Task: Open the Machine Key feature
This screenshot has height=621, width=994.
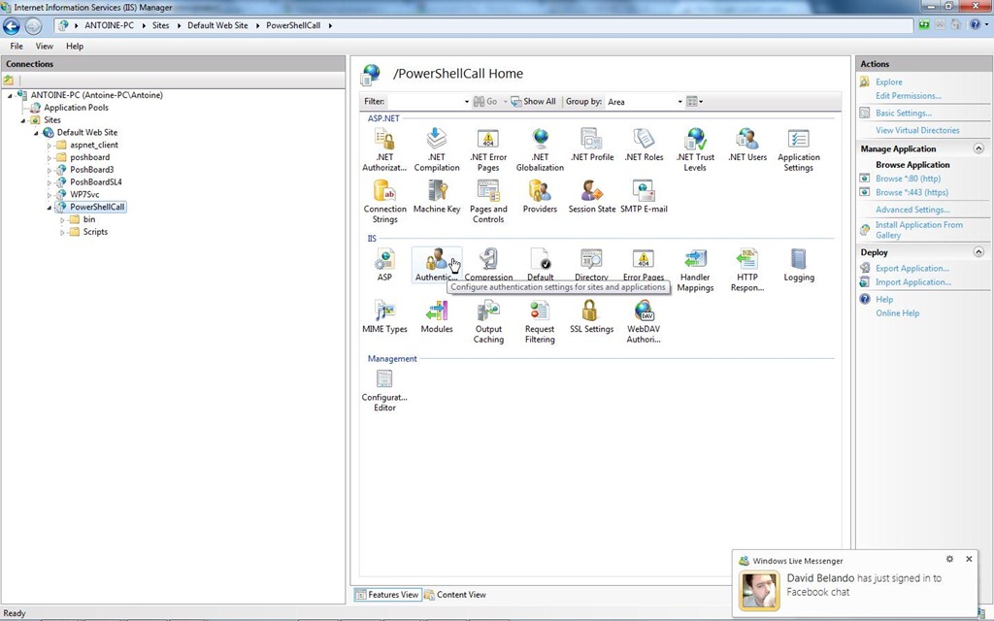Action: [x=437, y=197]
